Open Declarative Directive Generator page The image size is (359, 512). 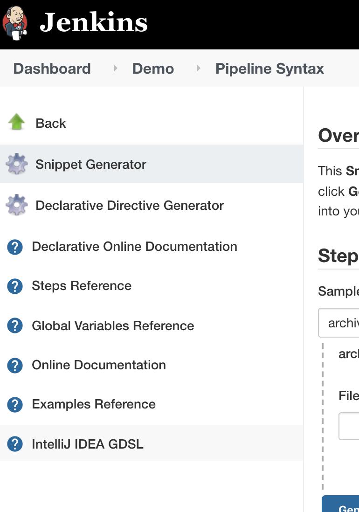[x=130, y=205]
